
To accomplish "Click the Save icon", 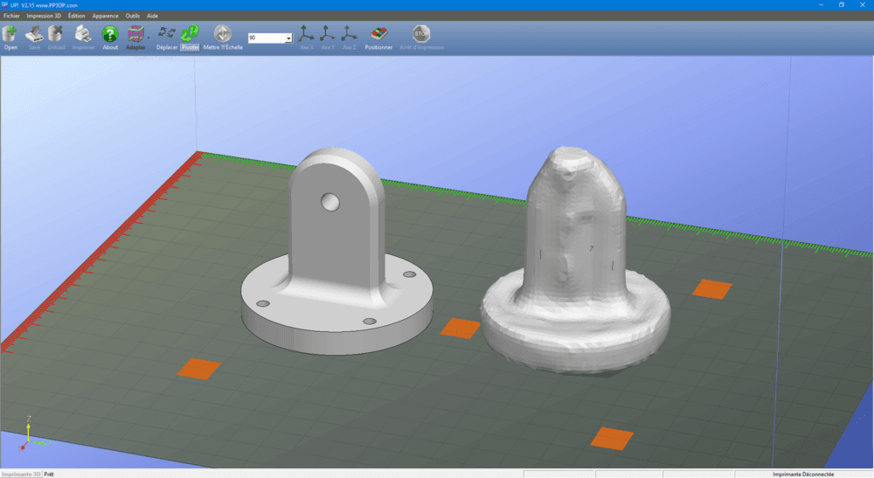I will coord(34,34).
